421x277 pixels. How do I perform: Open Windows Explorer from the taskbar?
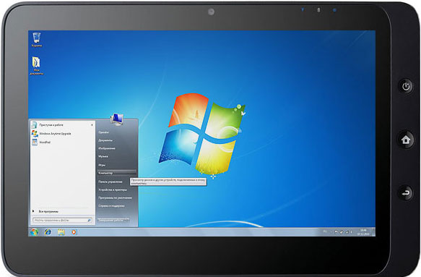coord(61,232)
